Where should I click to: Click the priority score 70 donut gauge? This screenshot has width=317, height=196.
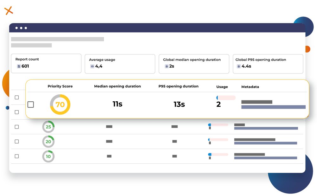(x=60, y=104)
